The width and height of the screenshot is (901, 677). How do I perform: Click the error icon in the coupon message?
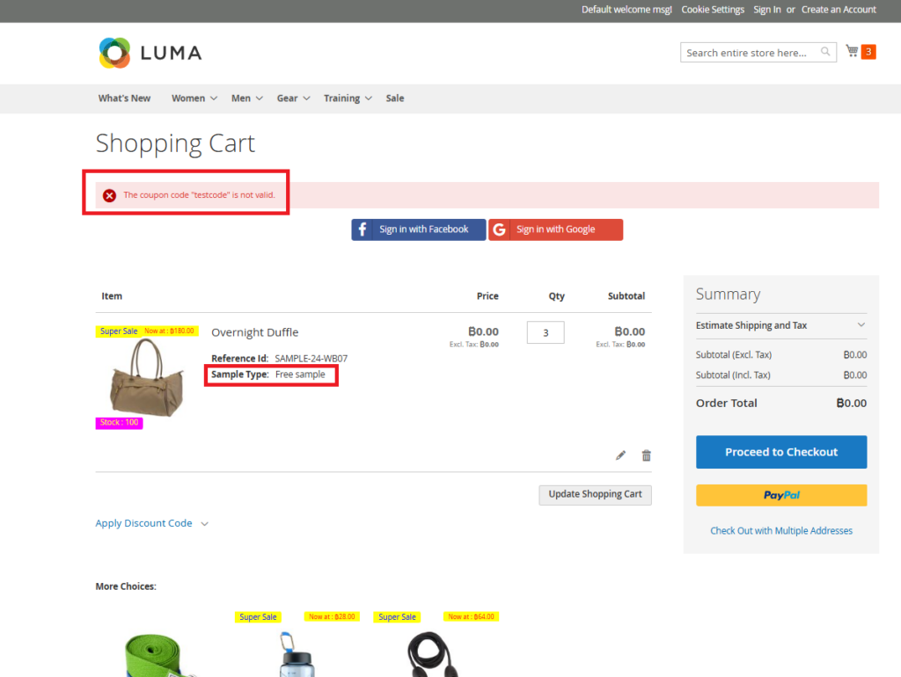click(109, 195)
